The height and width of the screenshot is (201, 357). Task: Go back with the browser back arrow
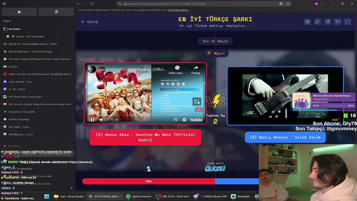pos(78,4)
